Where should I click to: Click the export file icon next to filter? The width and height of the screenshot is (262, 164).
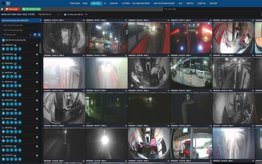pos(39,35)
